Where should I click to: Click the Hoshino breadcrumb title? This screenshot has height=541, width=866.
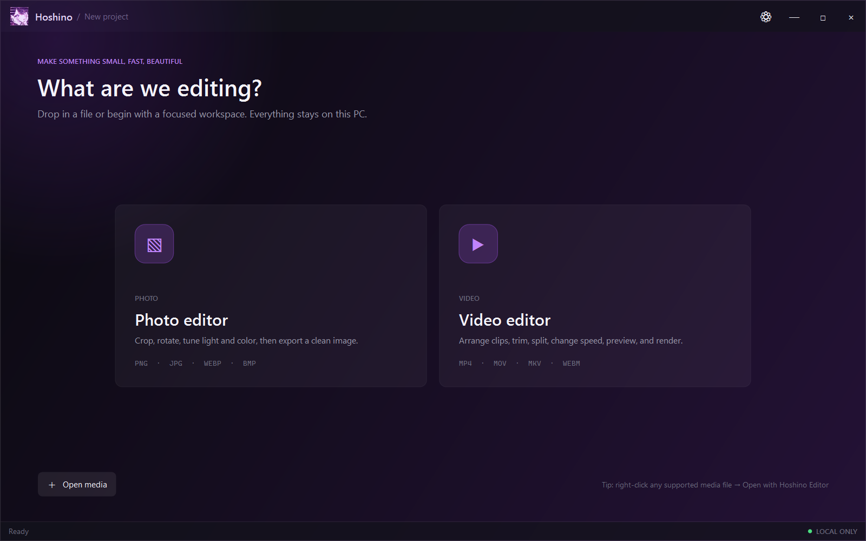(x=54, y=17)
